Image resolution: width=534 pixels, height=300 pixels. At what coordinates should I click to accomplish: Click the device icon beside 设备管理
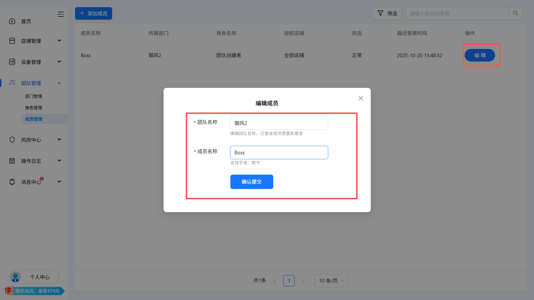[12, 62]
